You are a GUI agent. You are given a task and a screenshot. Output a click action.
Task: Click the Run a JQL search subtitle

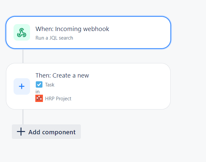(x=54, y=38)
